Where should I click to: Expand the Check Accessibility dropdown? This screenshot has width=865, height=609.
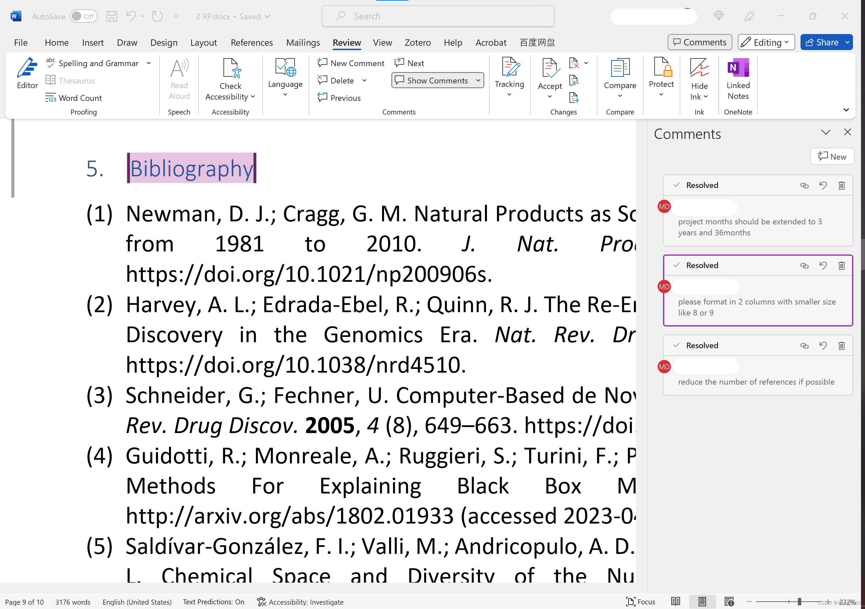(x=253, y=97)
